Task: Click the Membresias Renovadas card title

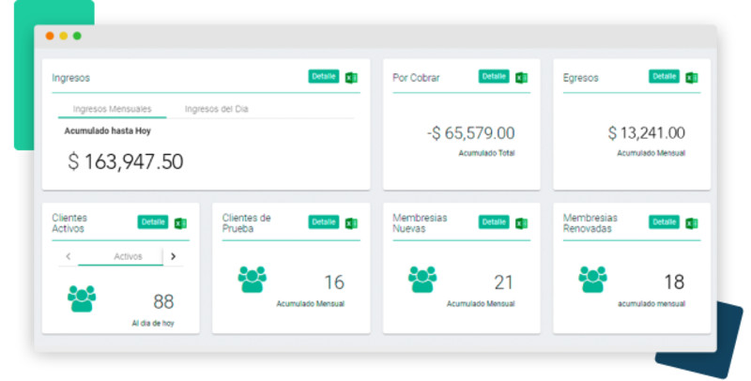Action: 590,223
